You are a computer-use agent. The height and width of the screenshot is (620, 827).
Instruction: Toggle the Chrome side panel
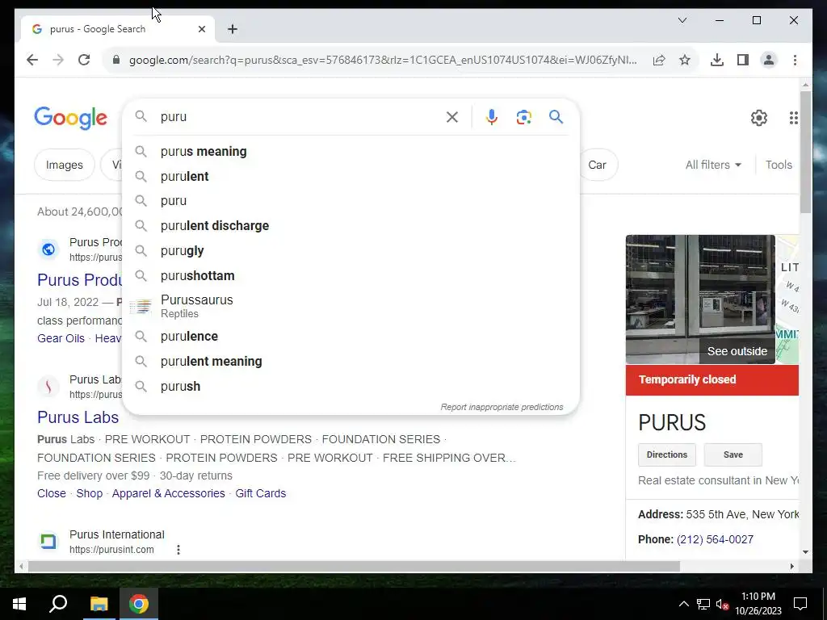[x=743, y=60]
